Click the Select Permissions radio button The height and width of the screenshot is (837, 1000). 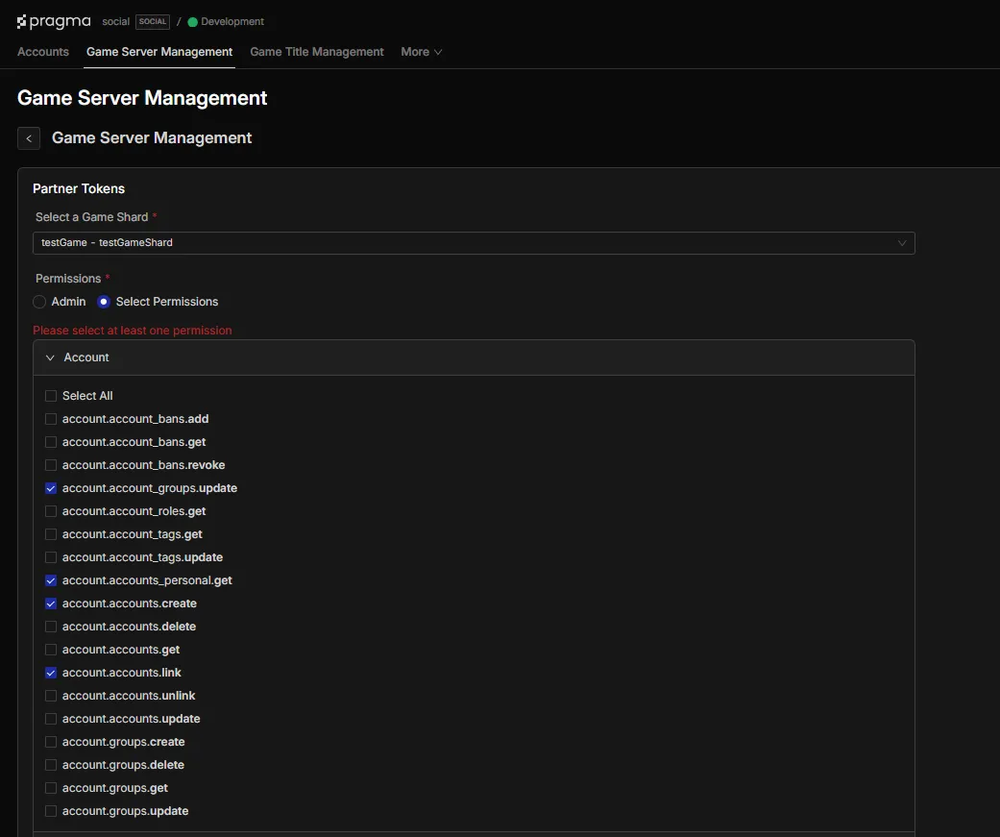103,301
